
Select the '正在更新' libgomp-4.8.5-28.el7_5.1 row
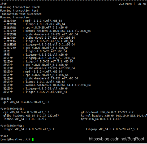tap(39, 44)
